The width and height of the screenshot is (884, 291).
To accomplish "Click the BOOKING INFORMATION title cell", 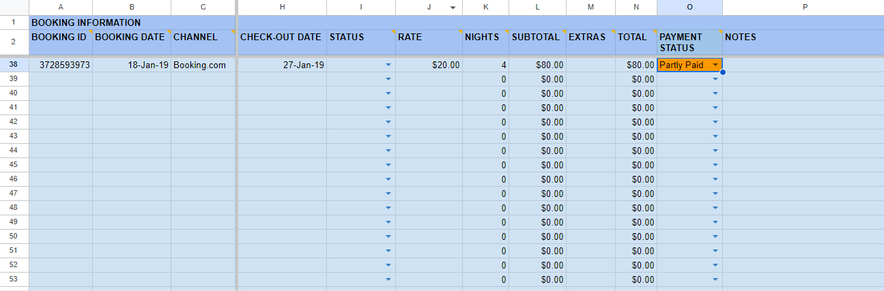I will click(132, 22).
